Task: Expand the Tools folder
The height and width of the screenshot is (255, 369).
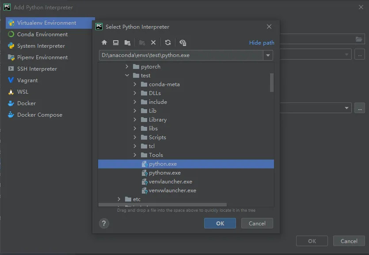Action: tap(135, 155)
